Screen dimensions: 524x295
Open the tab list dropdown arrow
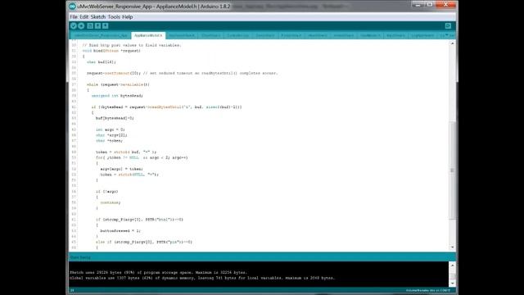[x=447, y=35]
